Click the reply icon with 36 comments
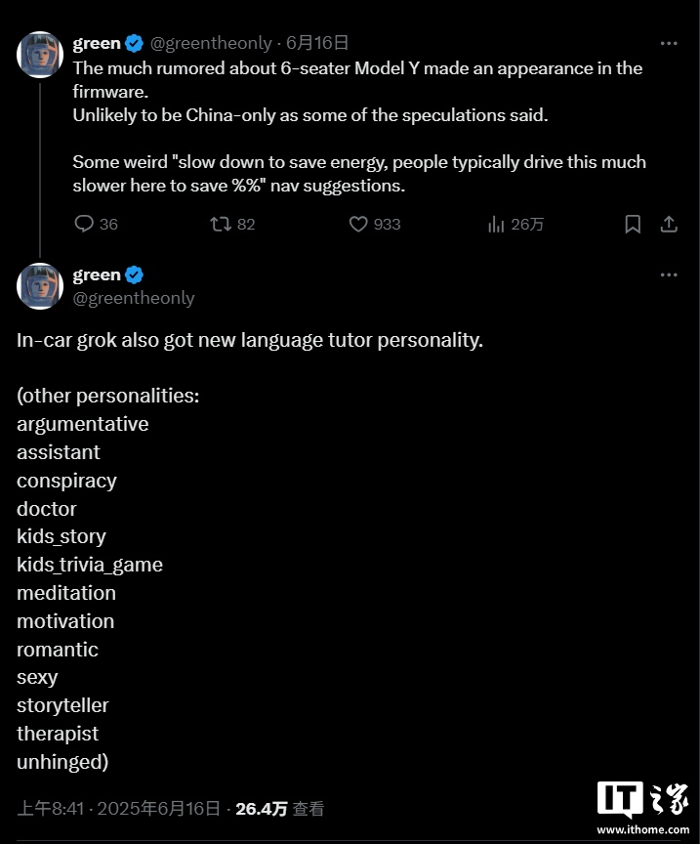This screenshot has height=844, width=700. click(x=85, y=224)
